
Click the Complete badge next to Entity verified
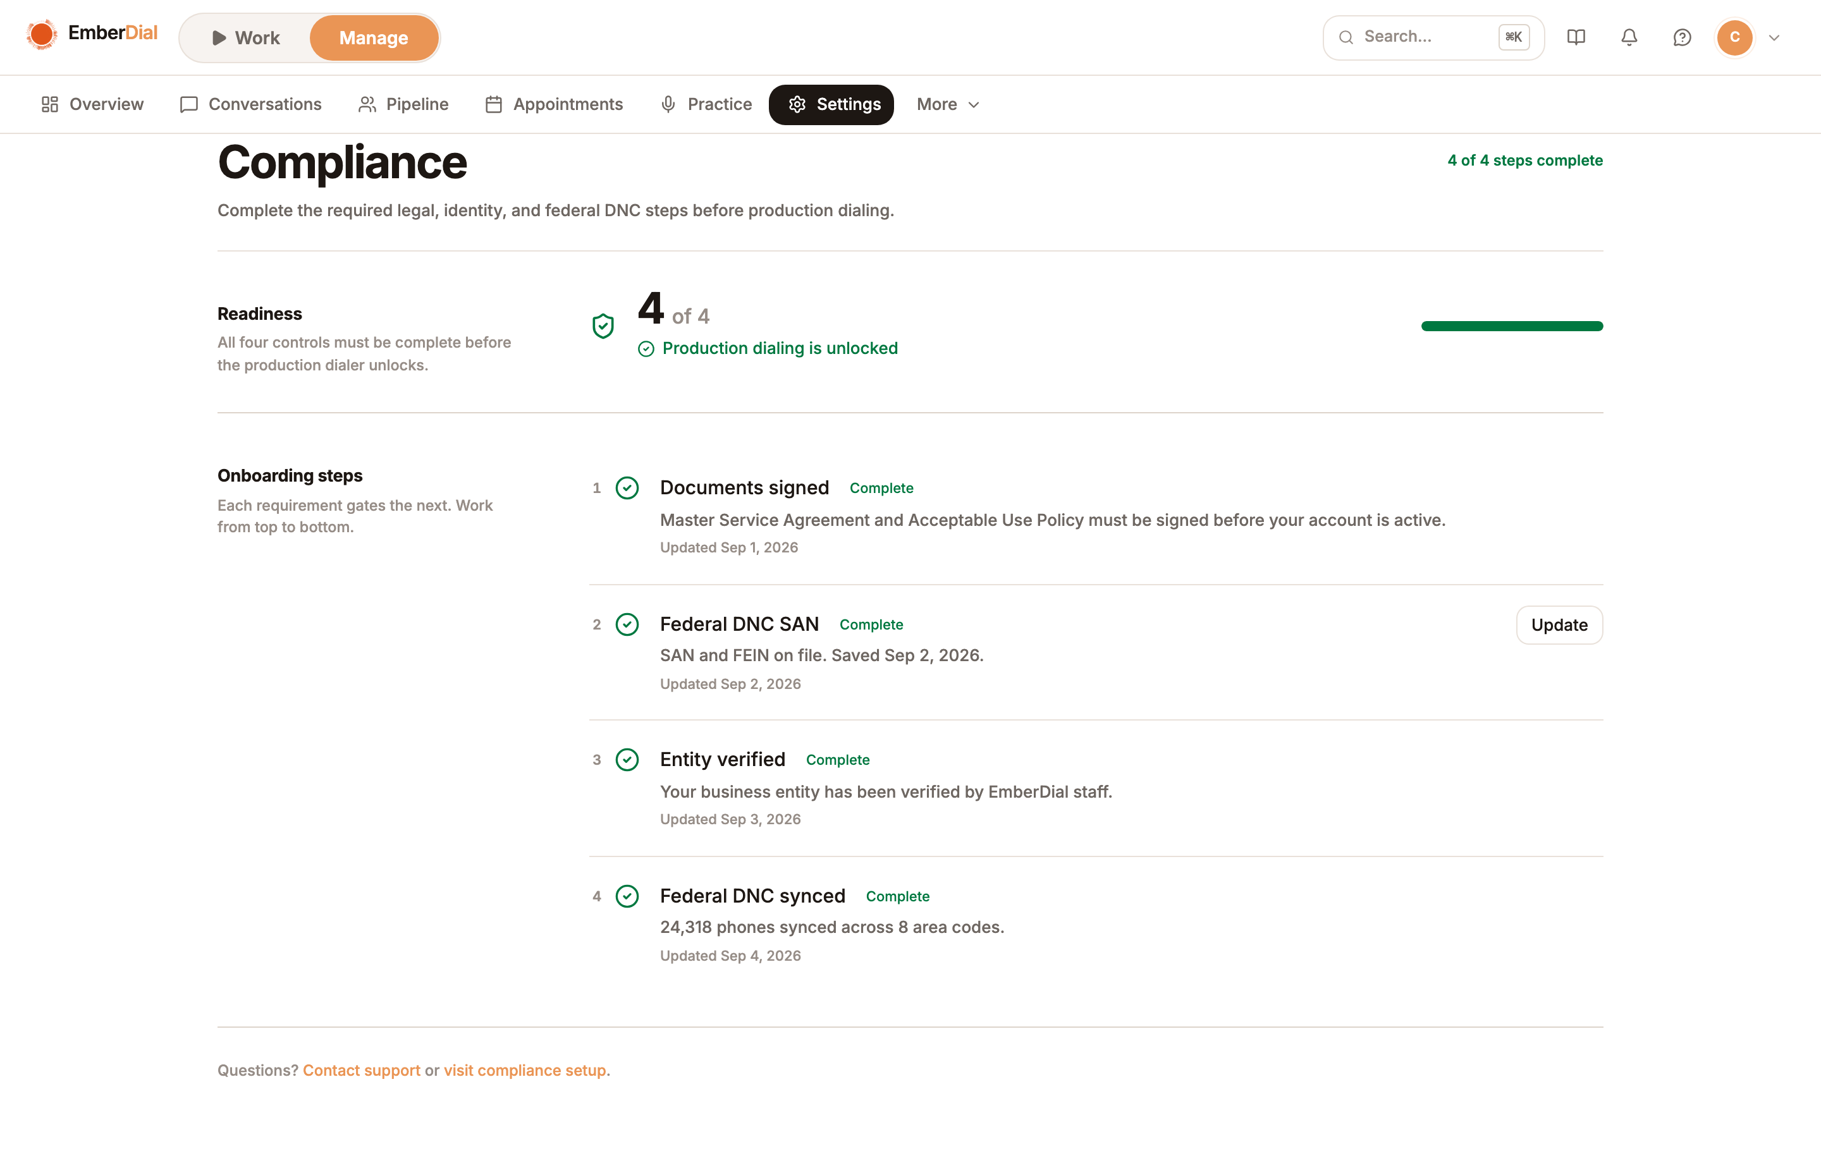tap(838, 760)
